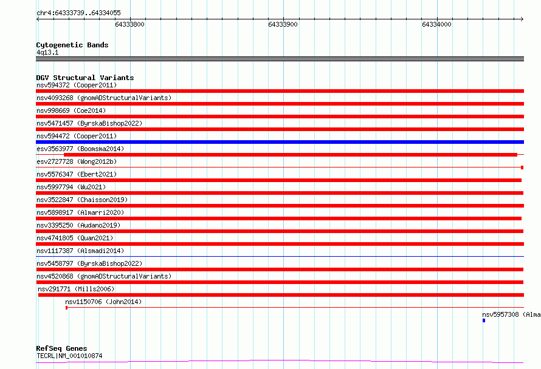541x369 pixels.
Task: Select nsv4741805 (Quan2021) variant label
Action: (75, 238)
